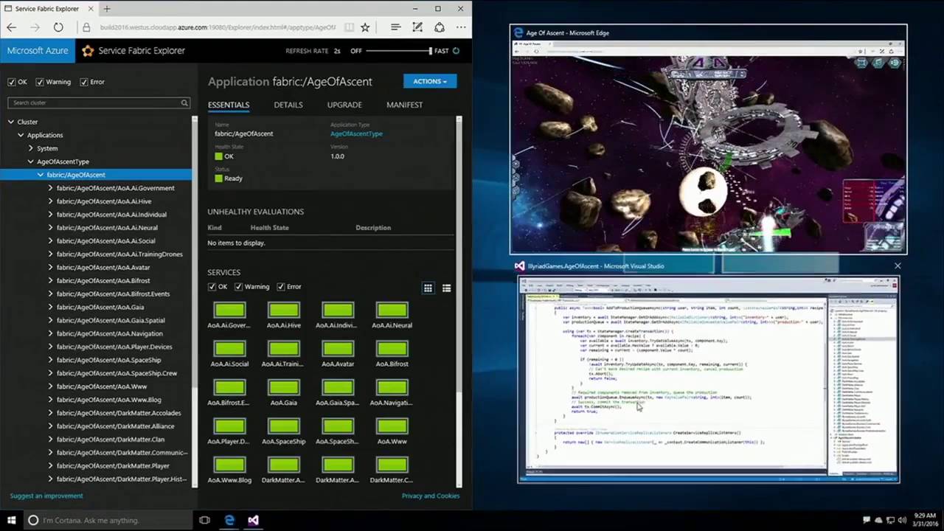Go back using the Edge back arrow

point(11,27)
